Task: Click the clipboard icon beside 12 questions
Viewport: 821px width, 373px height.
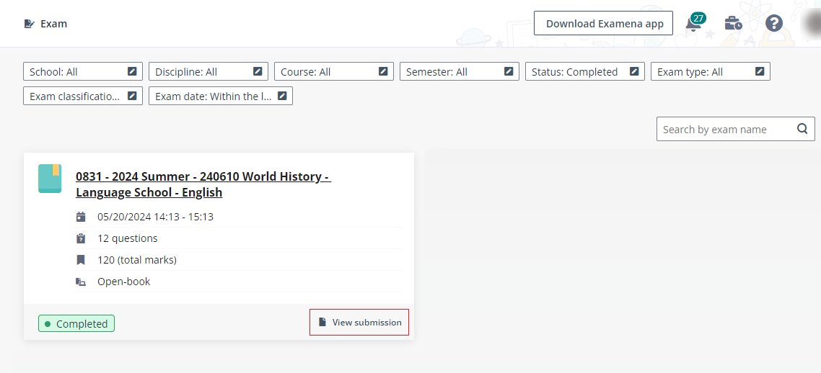Action: (81, 238)
